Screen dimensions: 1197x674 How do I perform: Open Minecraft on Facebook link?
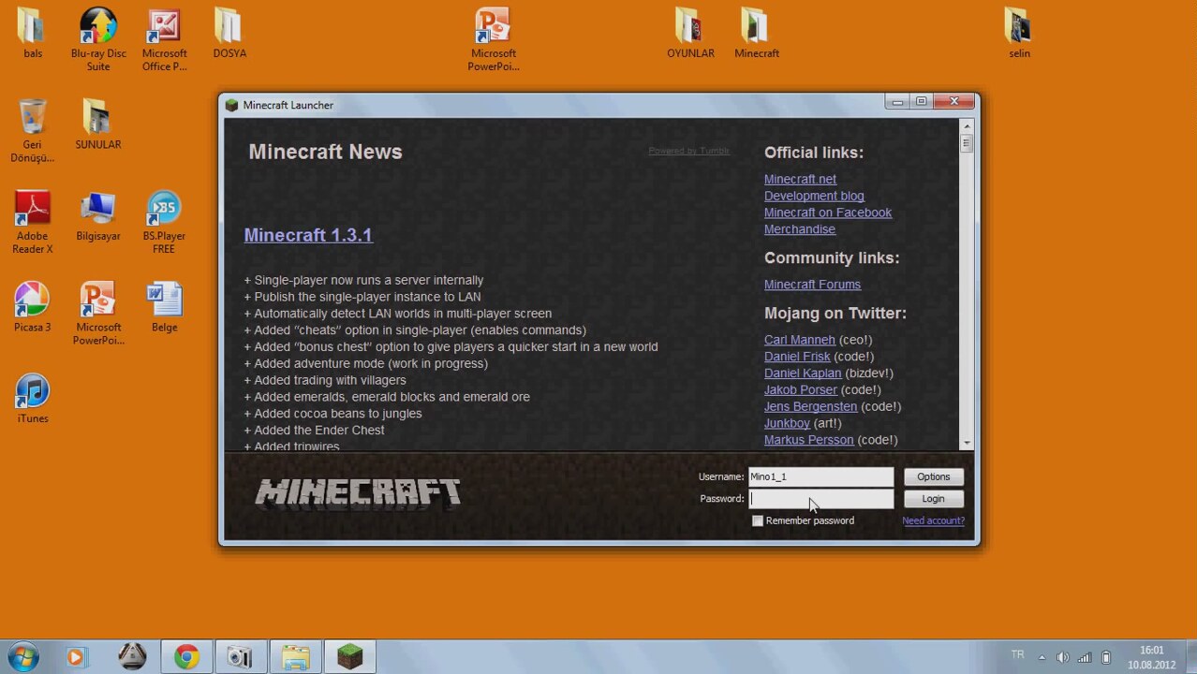point(828,212)
